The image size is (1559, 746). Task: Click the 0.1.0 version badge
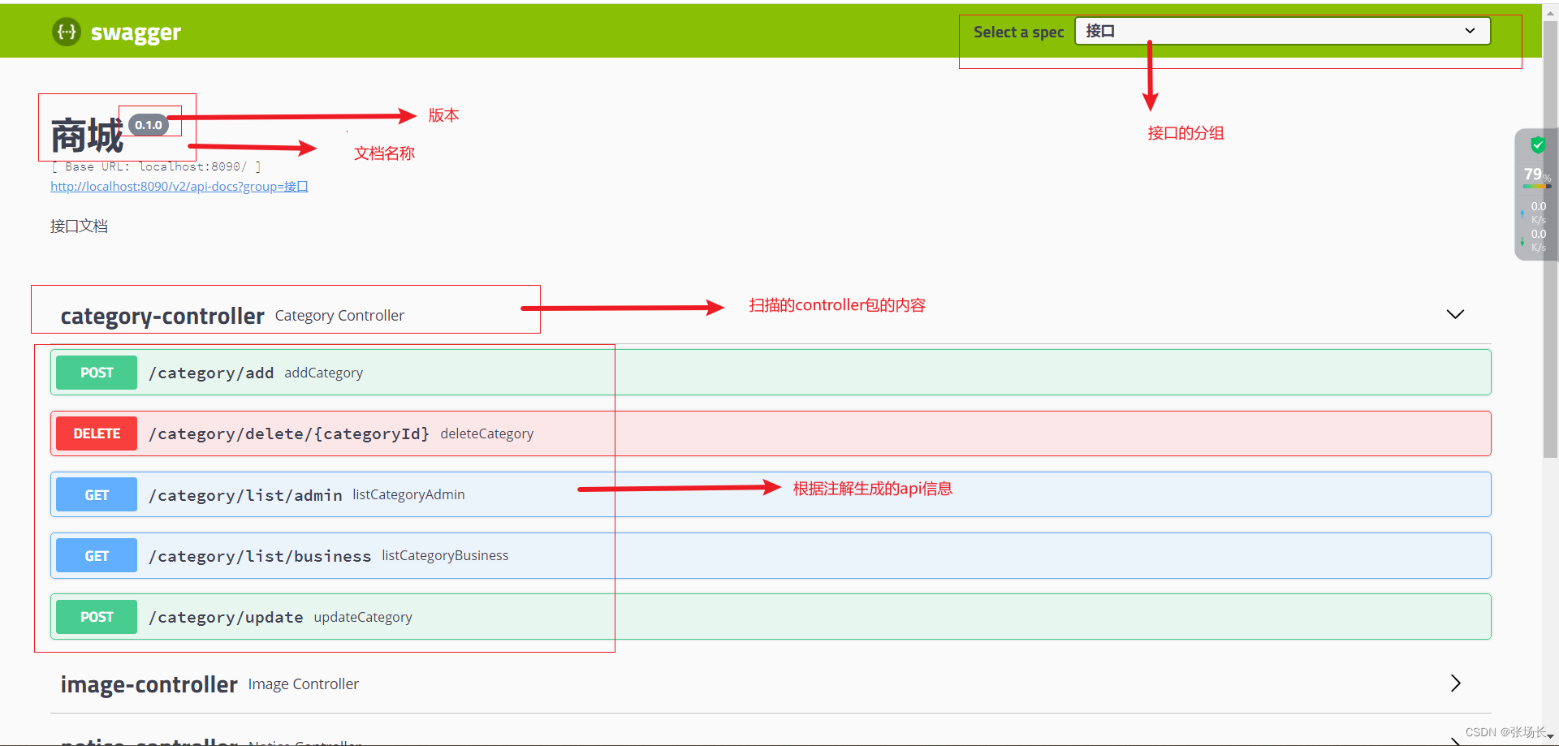pos(149,125)
